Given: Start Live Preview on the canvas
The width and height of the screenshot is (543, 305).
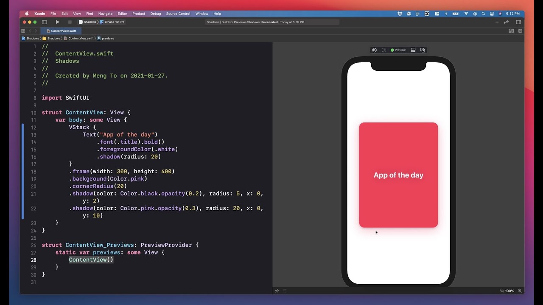Looking at the screenshot, I should (374, 50).
